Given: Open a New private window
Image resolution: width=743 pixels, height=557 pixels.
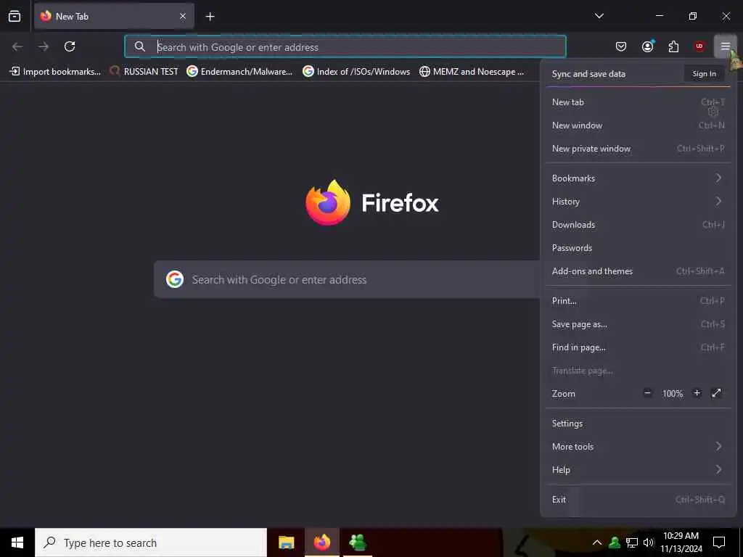Looking at the screenshot, I should click(x=639, y=148).
